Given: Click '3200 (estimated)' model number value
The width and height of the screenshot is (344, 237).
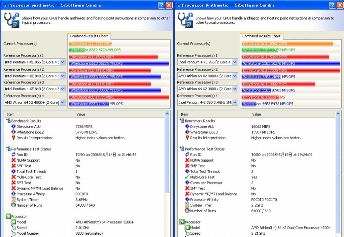Looking at the screenshot, I should [89, 233].
